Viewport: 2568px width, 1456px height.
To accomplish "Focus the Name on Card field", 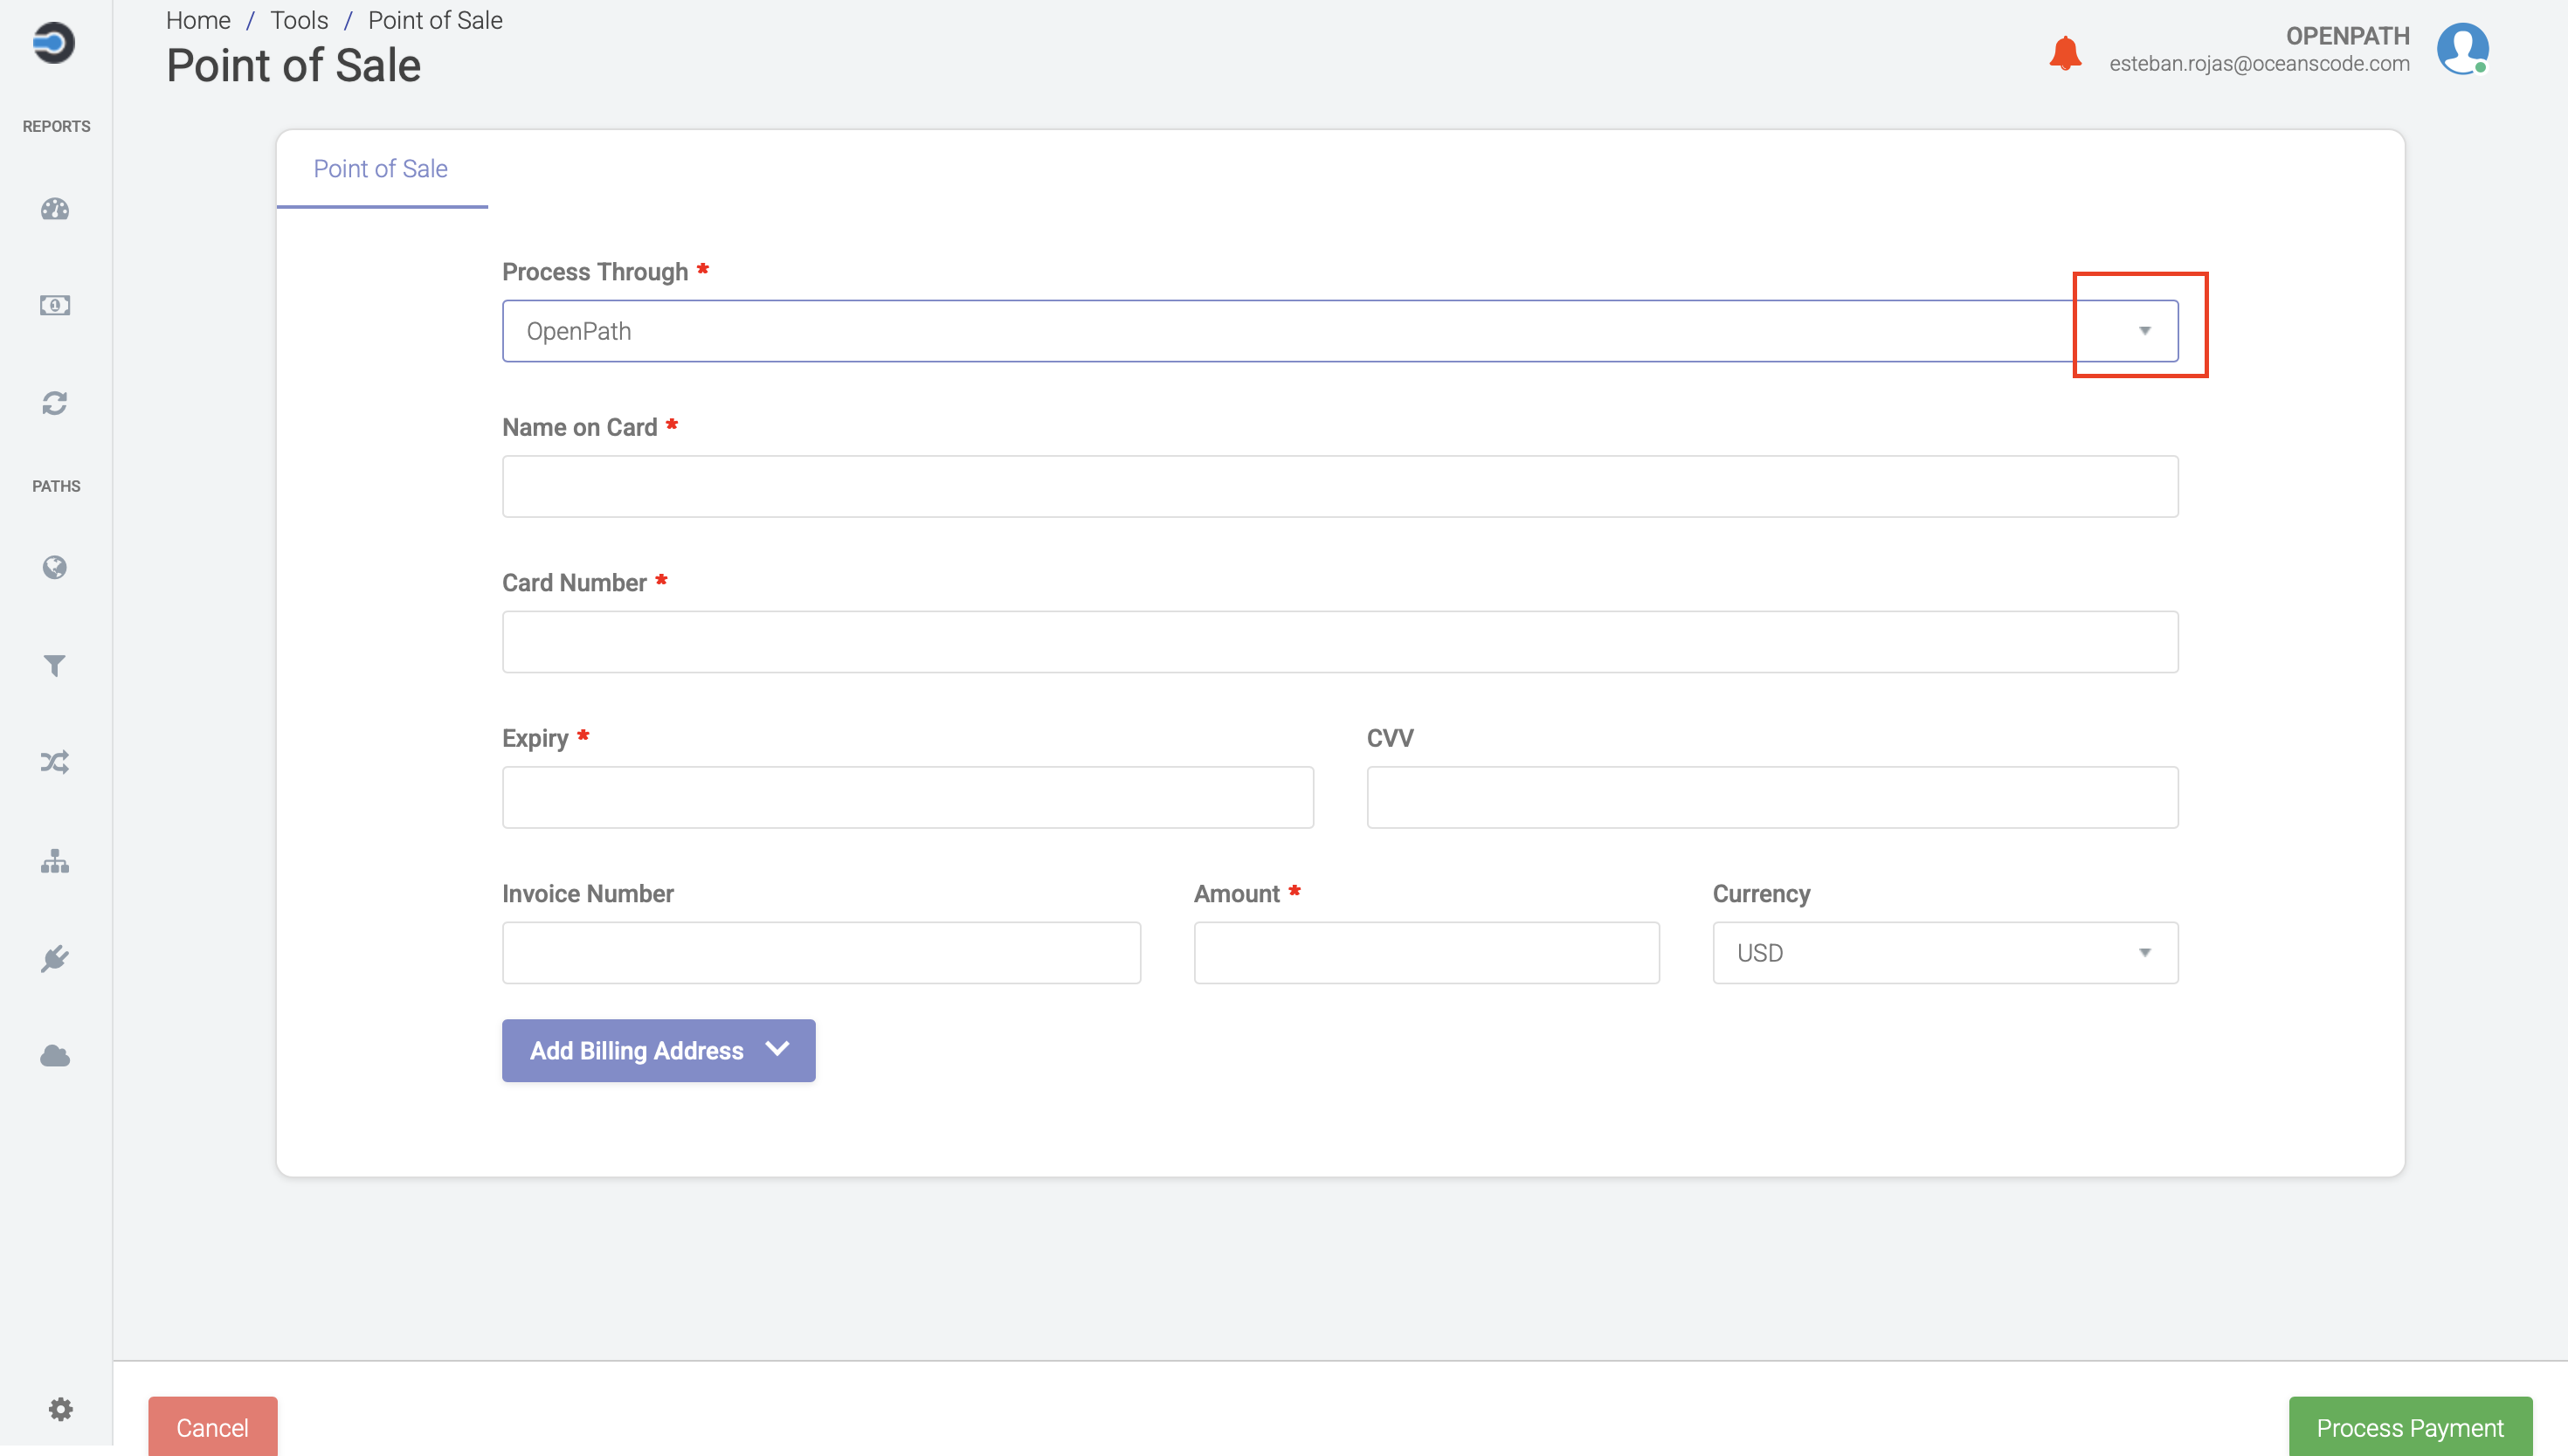I will pos(1340,487).
